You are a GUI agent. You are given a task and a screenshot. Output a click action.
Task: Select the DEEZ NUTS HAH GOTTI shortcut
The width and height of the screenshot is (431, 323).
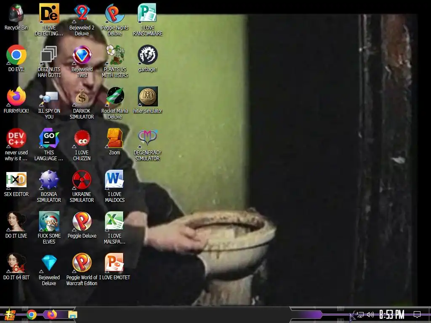tap(49, 55)
